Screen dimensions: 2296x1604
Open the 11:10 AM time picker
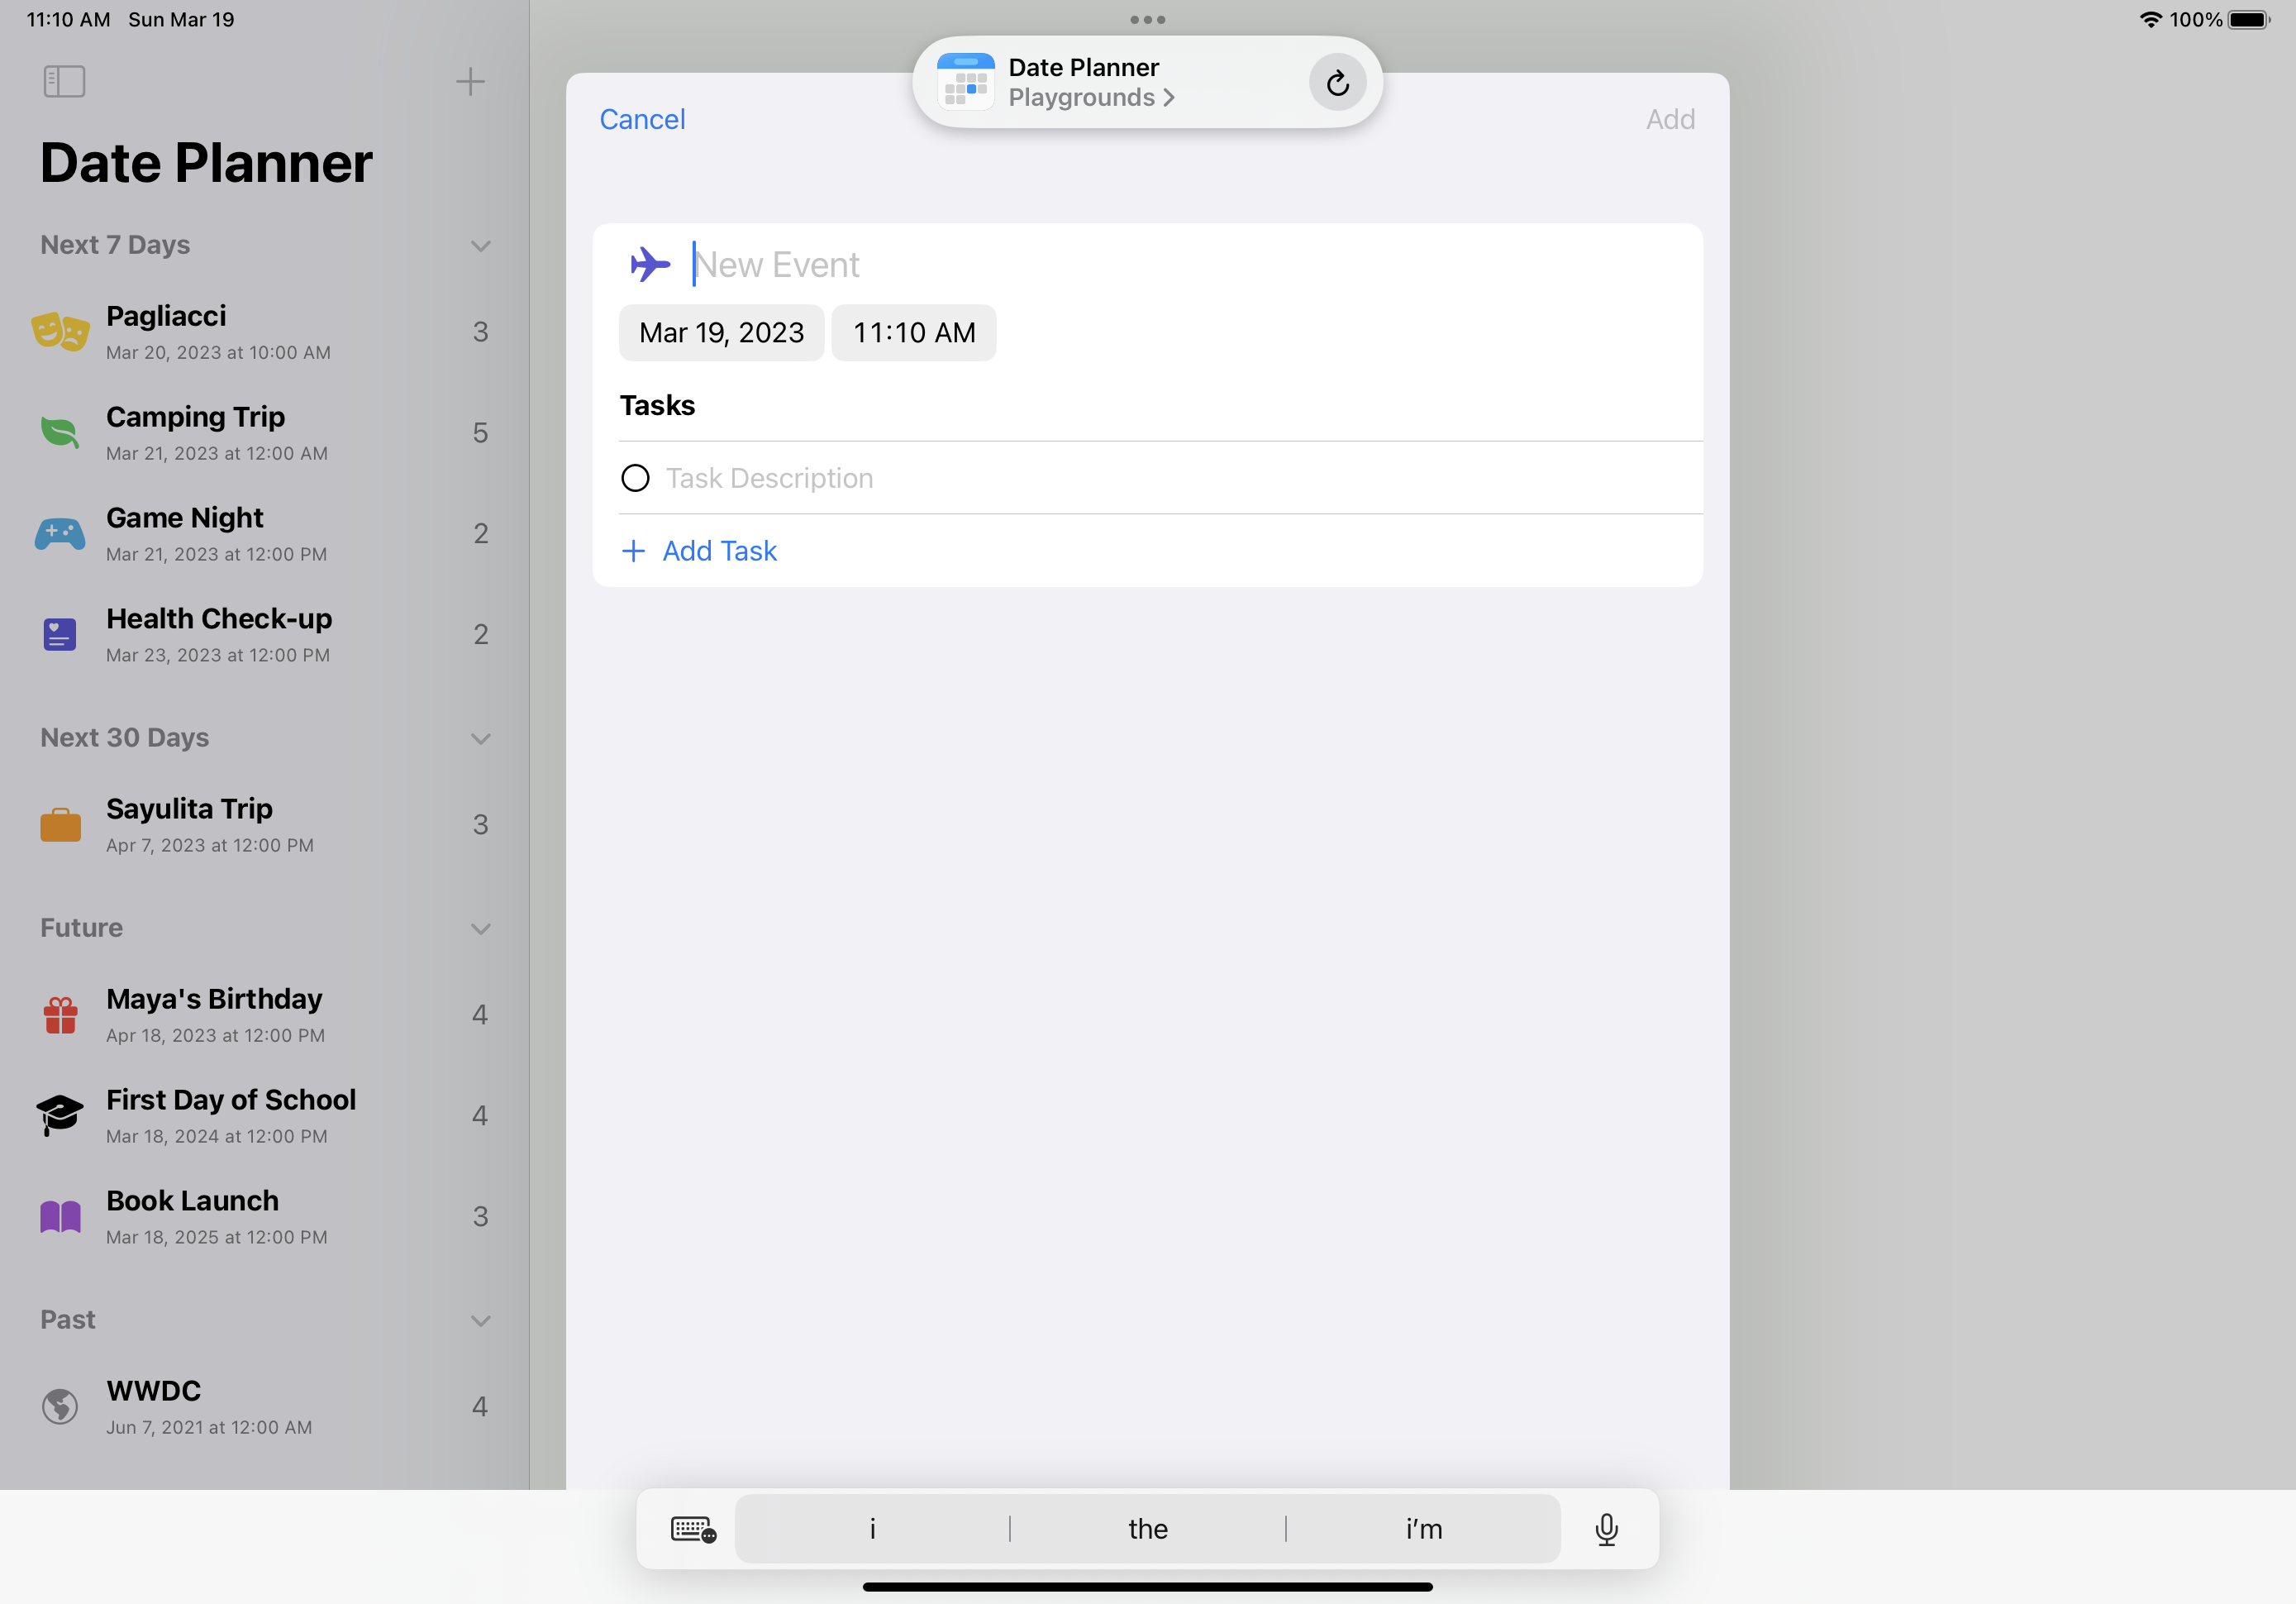pyautogui.click(x=913, y=332)
